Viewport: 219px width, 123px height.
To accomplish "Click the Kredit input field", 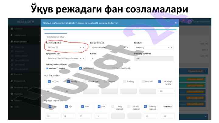I will point(109,58).
